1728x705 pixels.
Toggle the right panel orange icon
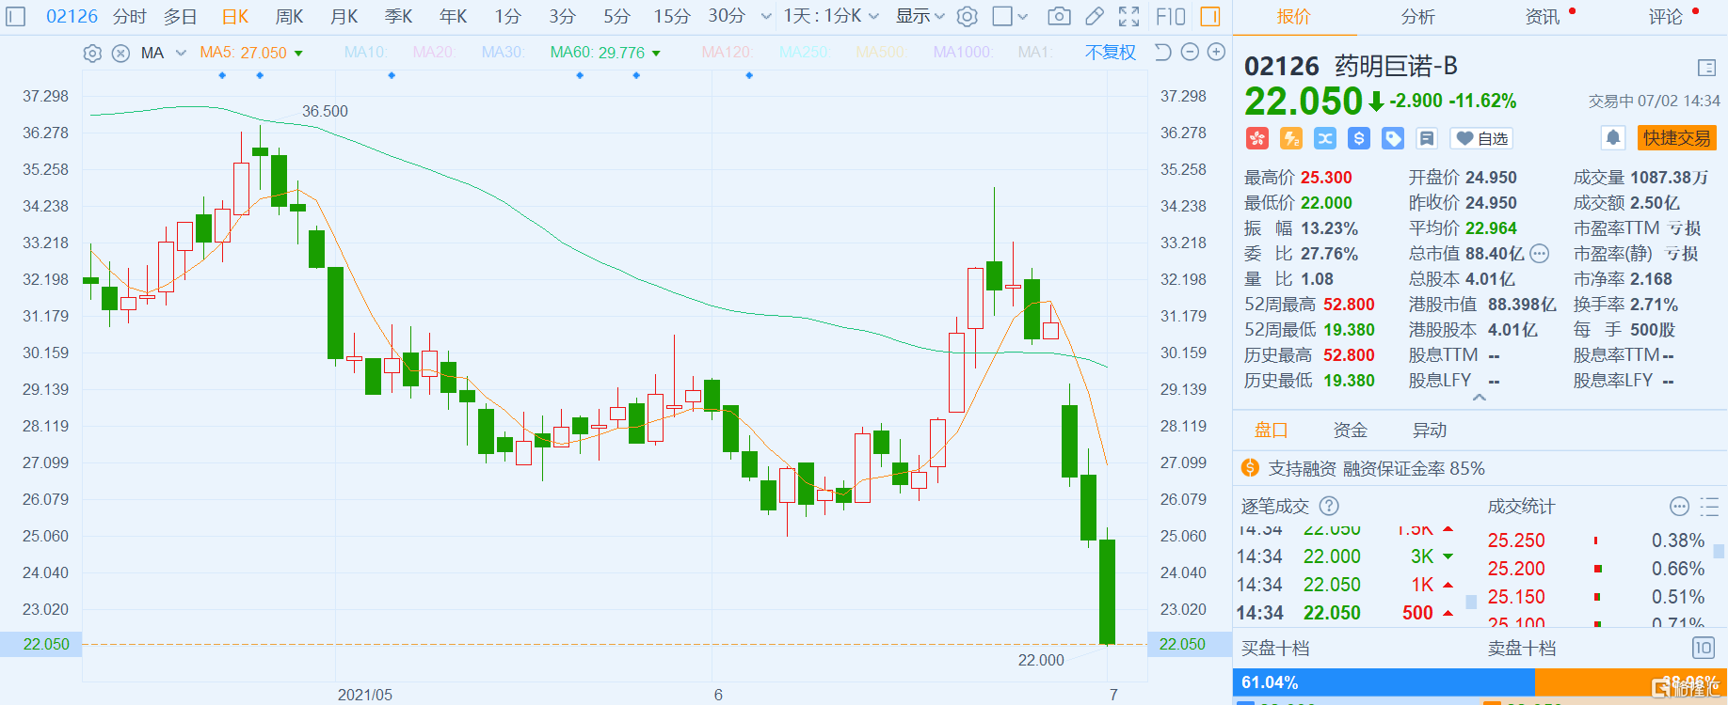point(1210,16)
